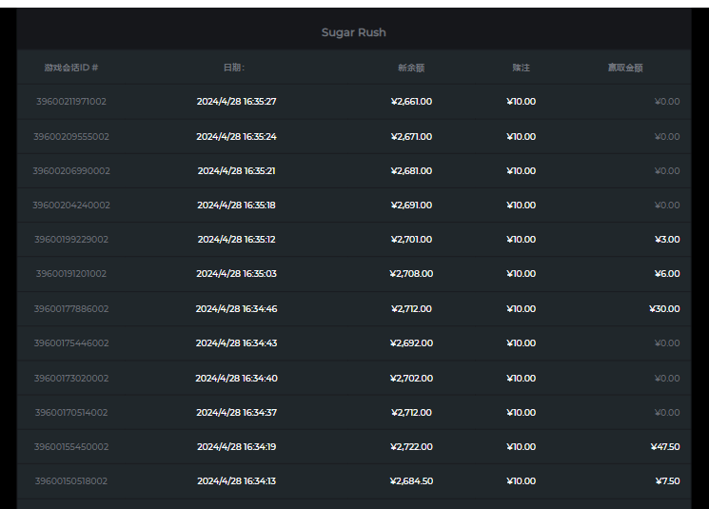Click the balance ¥2,661.00
Screen dimensions: 709x509
[411, 102]
